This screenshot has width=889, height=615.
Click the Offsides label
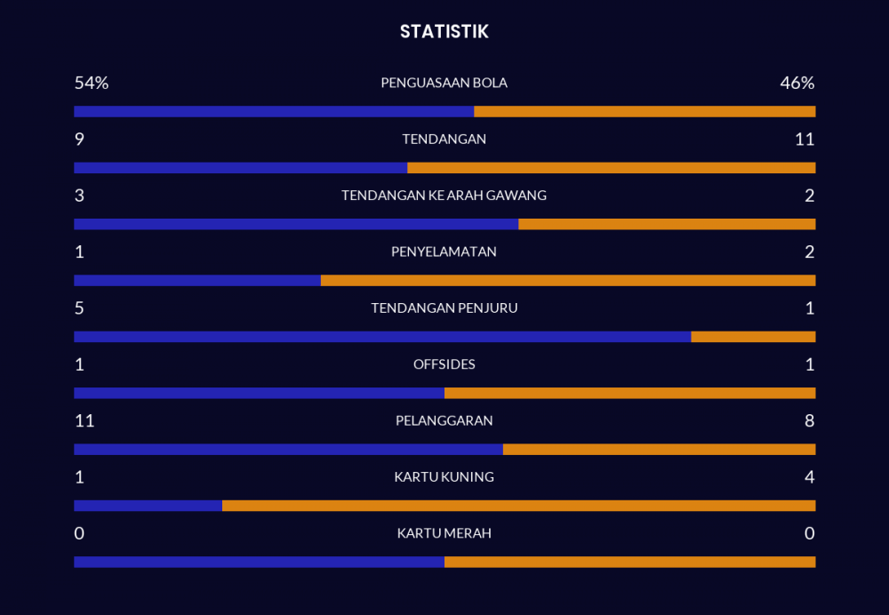point(444,364)
